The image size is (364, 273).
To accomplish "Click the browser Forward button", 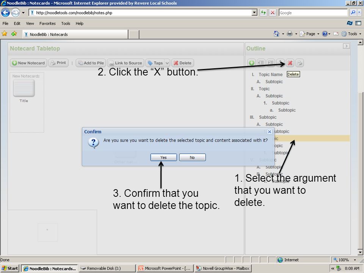I will pyautogui.click(x=15, y=13).
